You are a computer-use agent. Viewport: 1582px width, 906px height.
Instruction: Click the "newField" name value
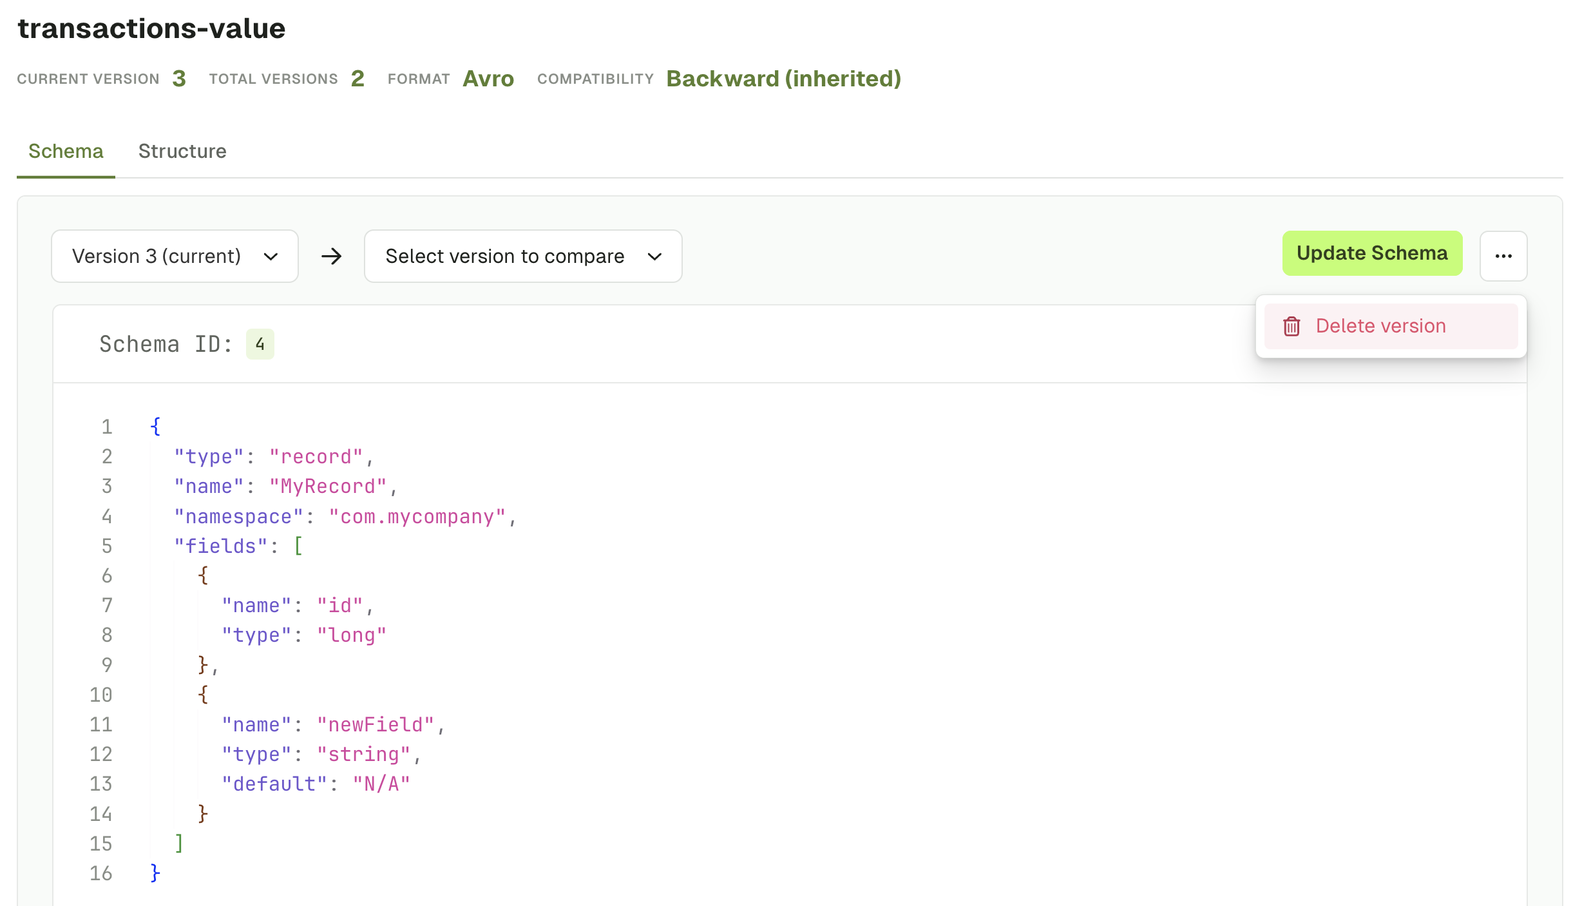(376, 725)
